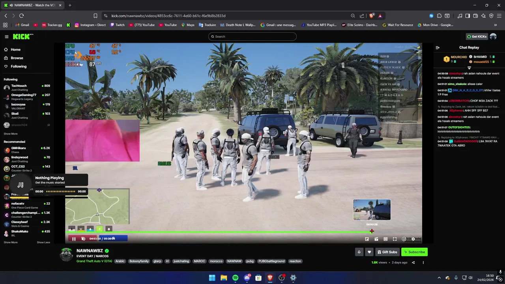
Task: Bookmark this page in address bar
Action: pos(95,16)
